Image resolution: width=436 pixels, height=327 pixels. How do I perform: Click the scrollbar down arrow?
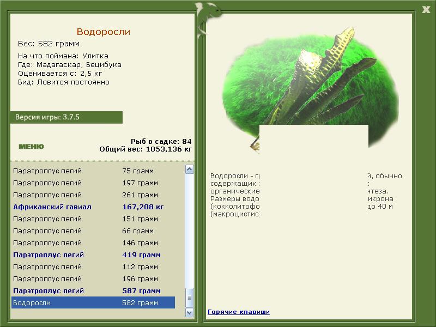pos(189,312)
